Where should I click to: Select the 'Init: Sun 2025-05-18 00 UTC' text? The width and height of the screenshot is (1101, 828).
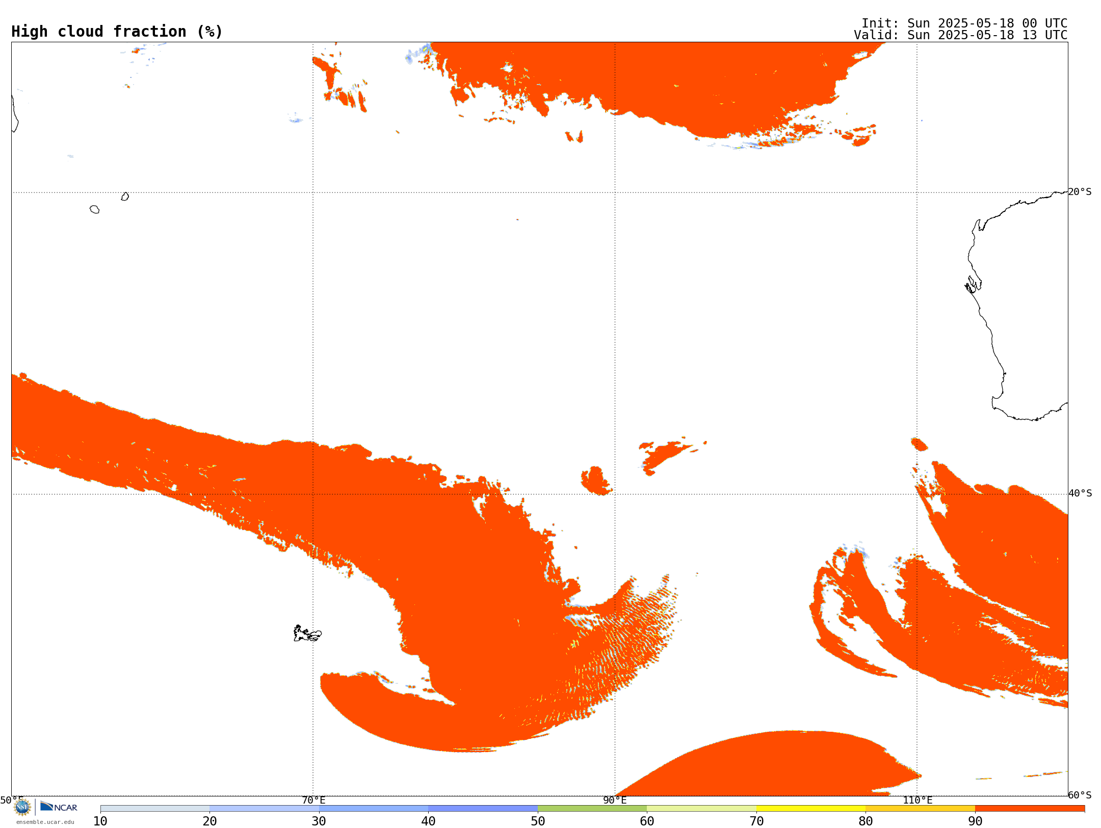[964, 23]
